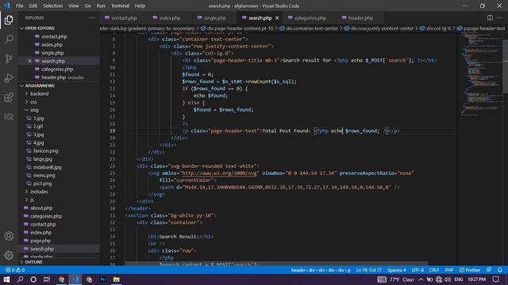Click the horizontal scrollbar of the editor
Screen dimensions: 508x285
tap(276, 264)
